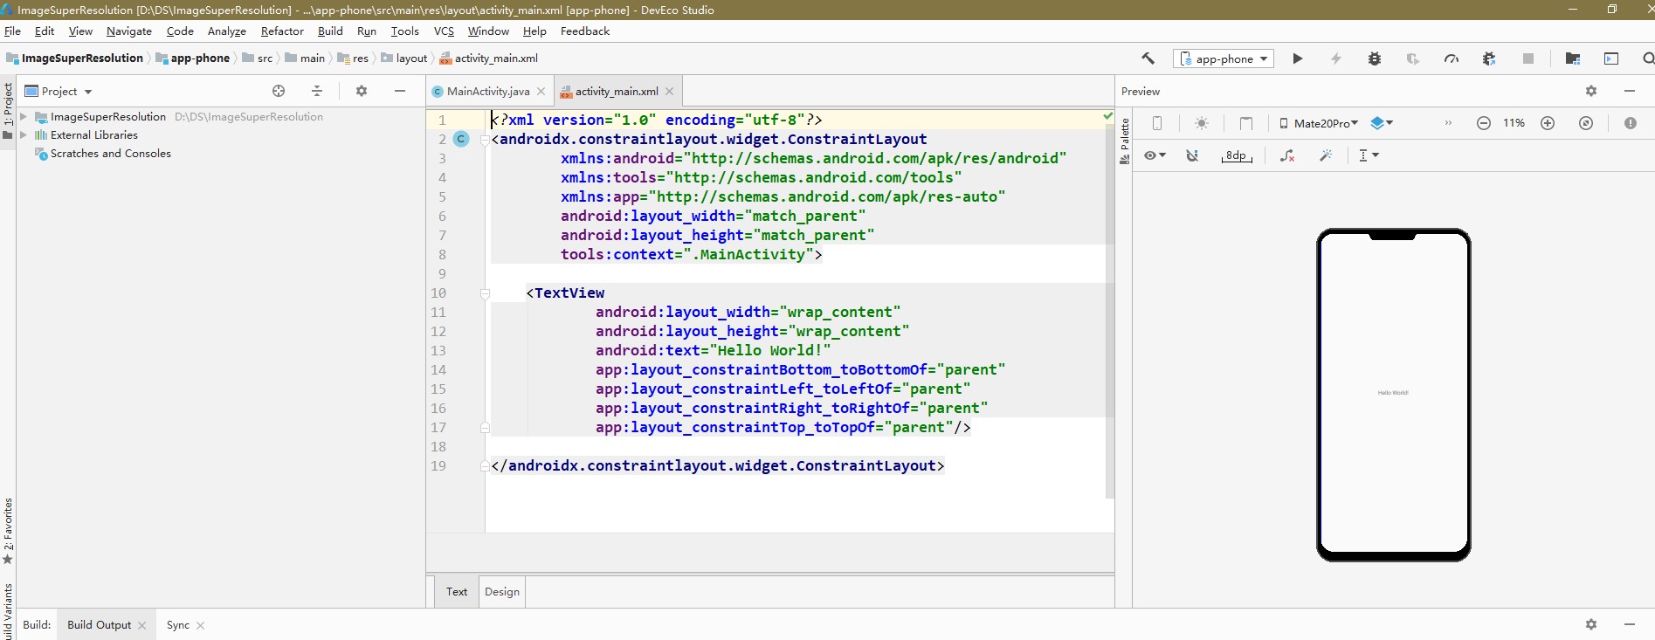Click the Build hammer icon
The image size is (1655, 640).
[1148, 58]
